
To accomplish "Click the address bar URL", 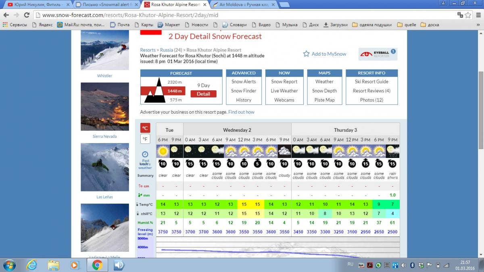I will tap(130, 15).
